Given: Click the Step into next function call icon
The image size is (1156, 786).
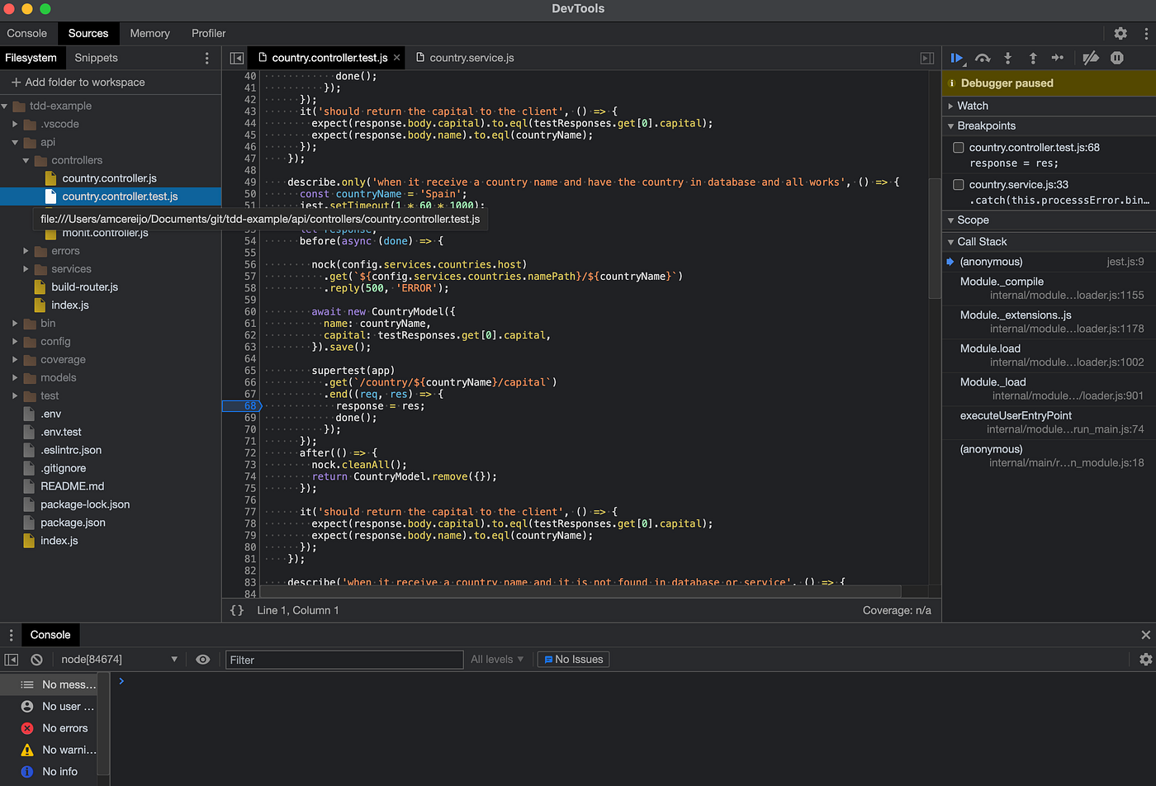Looking at the screenshot, I should pos(1007,58).
